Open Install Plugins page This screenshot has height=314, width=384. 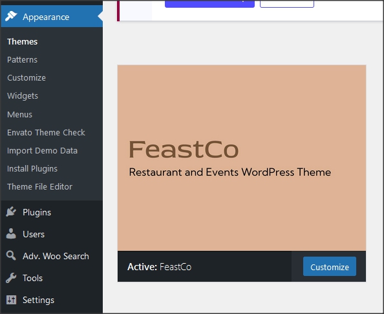32,168
